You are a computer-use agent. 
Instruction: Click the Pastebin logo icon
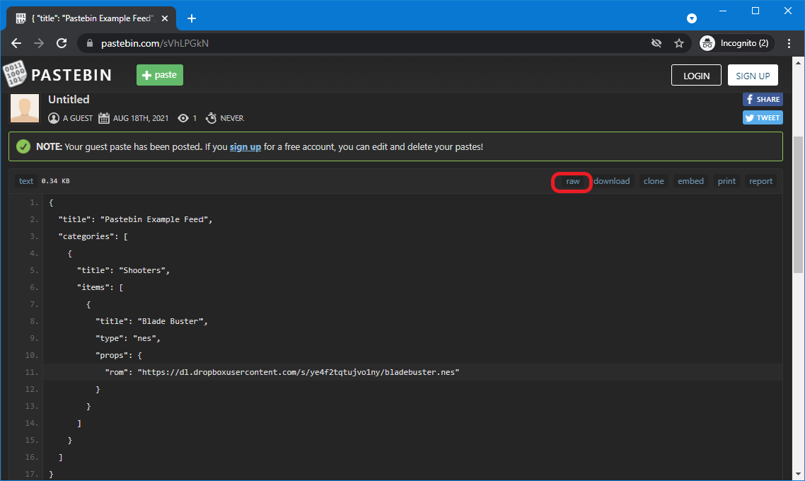coord(14,74)
